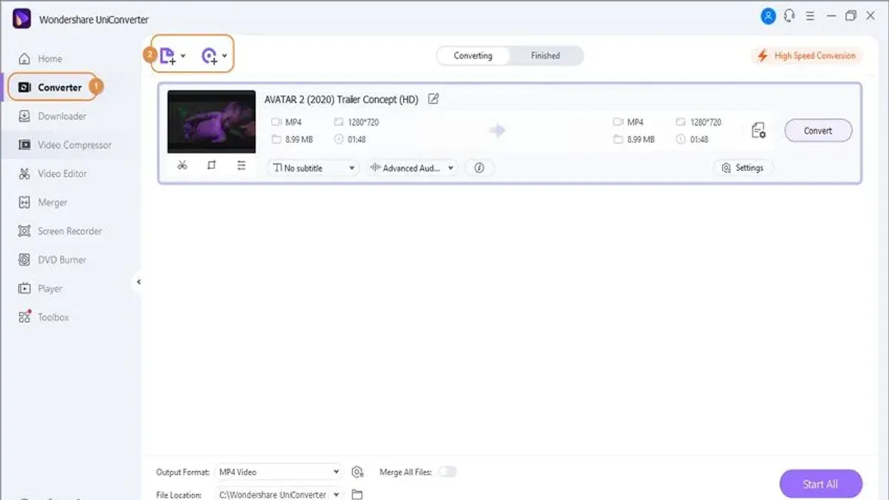Open the Output Format dropdown

click(279, 472)
